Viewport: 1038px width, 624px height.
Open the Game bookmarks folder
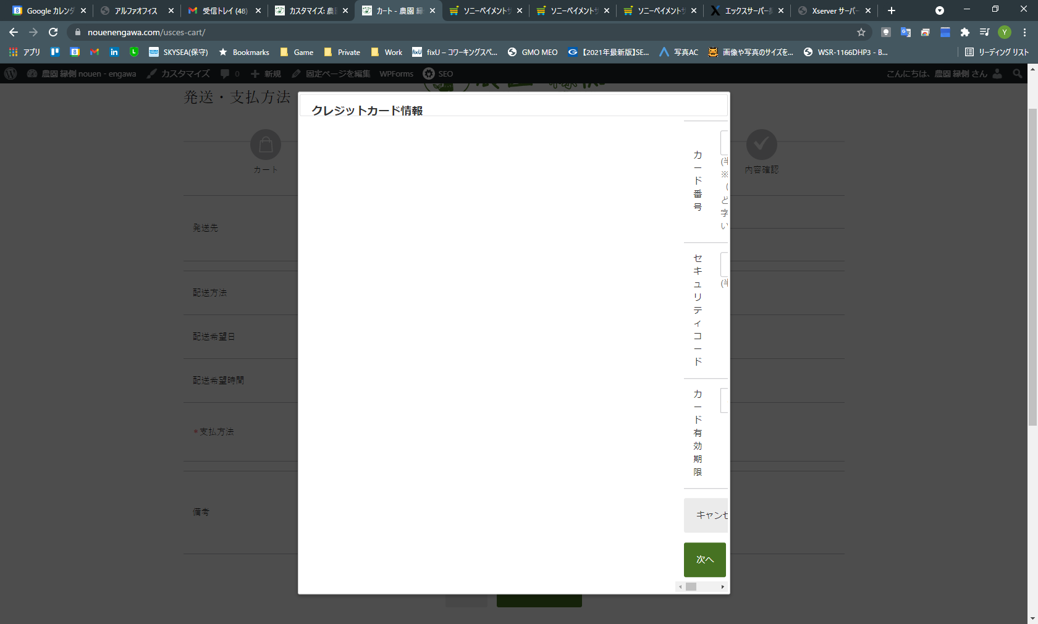click(x=297, y=53)
